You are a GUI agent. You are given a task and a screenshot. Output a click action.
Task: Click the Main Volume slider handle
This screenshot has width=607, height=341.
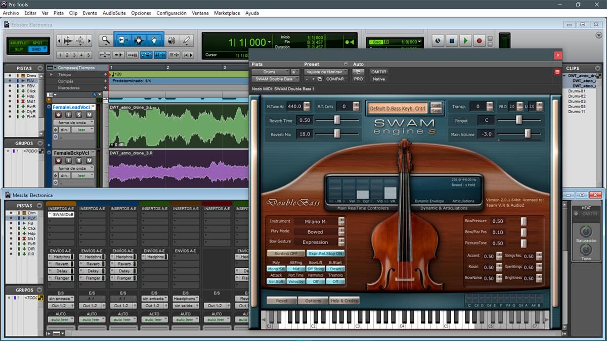528,133
